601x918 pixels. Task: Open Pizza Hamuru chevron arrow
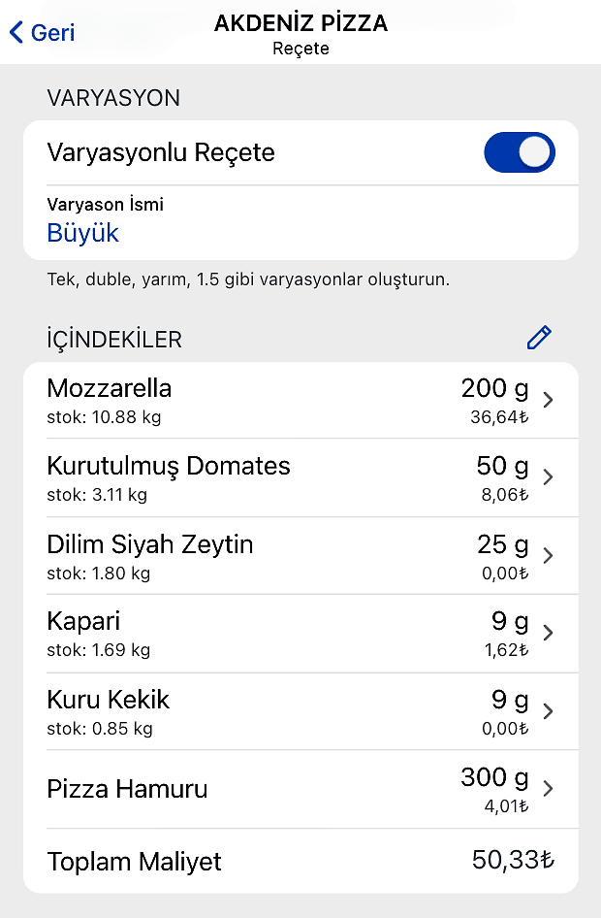tap(549, 788)
